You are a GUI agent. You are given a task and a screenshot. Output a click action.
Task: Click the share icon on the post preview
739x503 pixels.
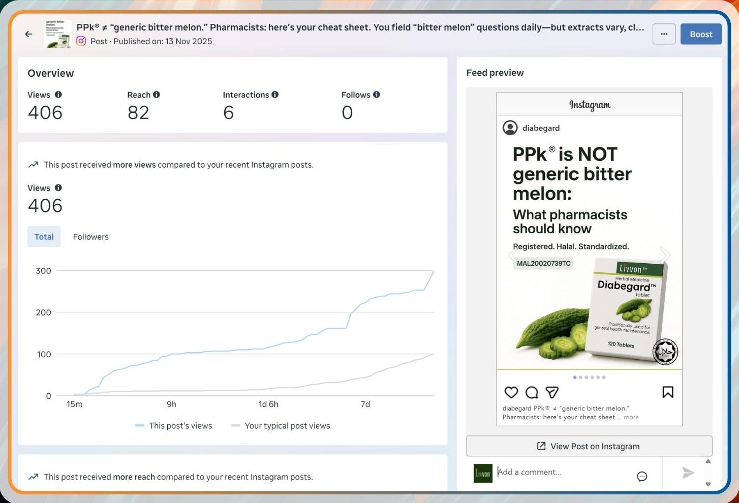pos(552,392)
